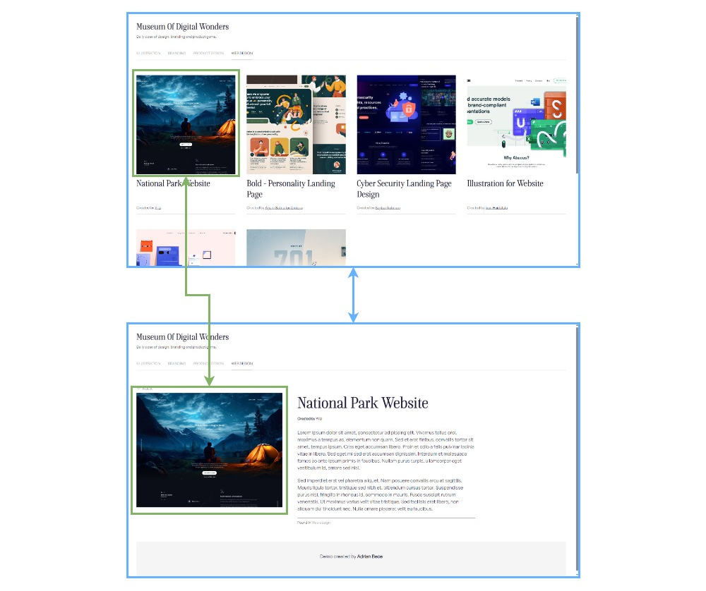
Task: Open the Illustration for Website project title
Action: pos(503,183)
